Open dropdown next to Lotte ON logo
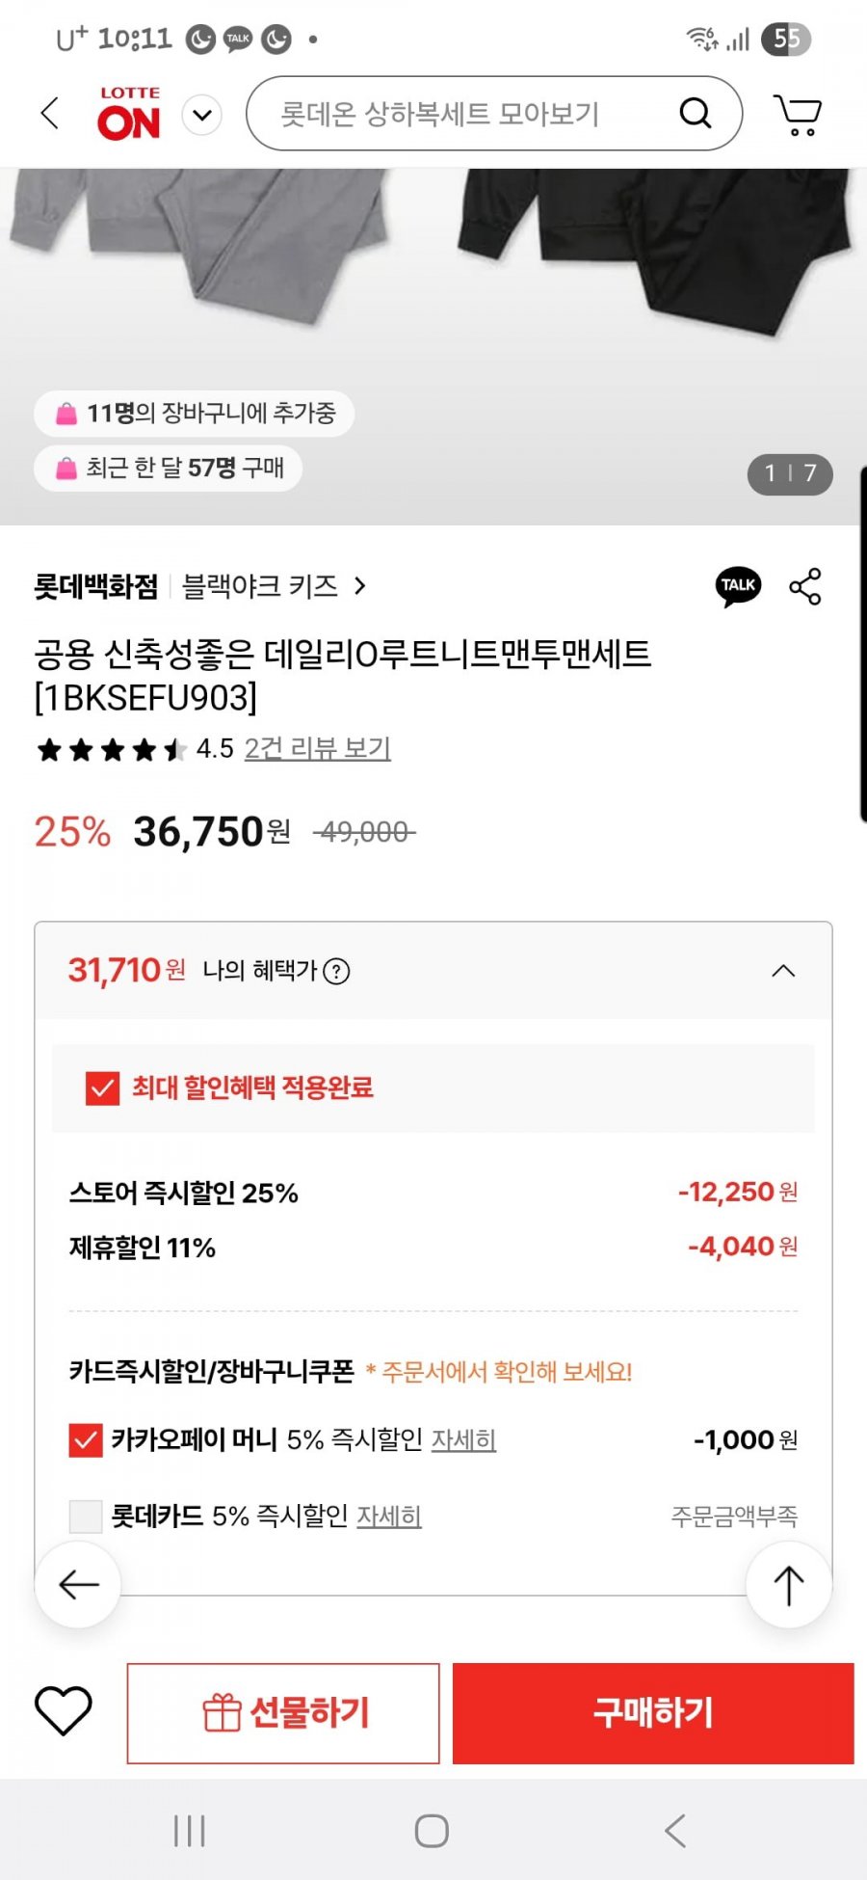Screen dimensions: 867x1880 (202, 115)
